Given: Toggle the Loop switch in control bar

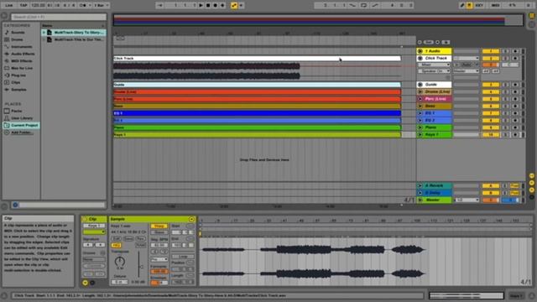Looking at the screenshot, I should [363, 6].
